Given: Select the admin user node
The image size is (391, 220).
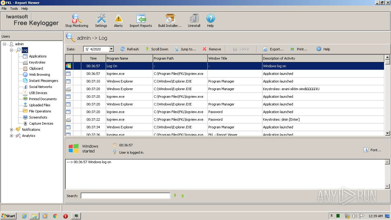Looking at the screenshot, I should [x=19, y=44].
